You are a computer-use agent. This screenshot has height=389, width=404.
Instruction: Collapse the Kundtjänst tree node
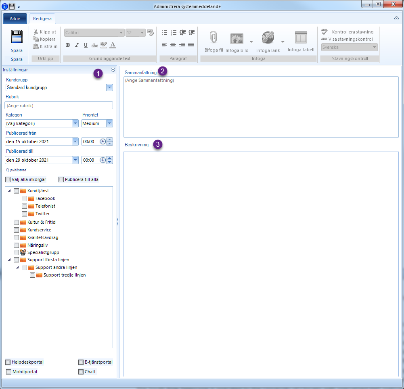coord(9,191)
